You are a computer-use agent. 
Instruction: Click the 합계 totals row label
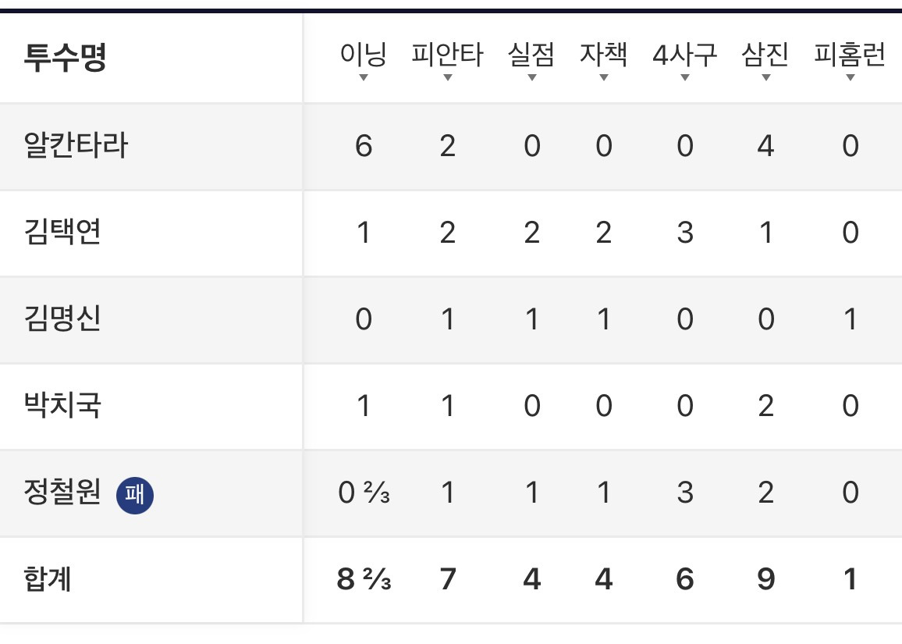pos(47,579)
